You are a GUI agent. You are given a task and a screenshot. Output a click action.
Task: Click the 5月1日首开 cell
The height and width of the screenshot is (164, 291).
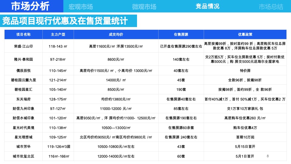(x=245, y=156)
